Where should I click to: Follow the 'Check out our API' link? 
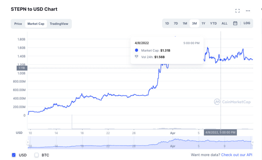point(237,155)
